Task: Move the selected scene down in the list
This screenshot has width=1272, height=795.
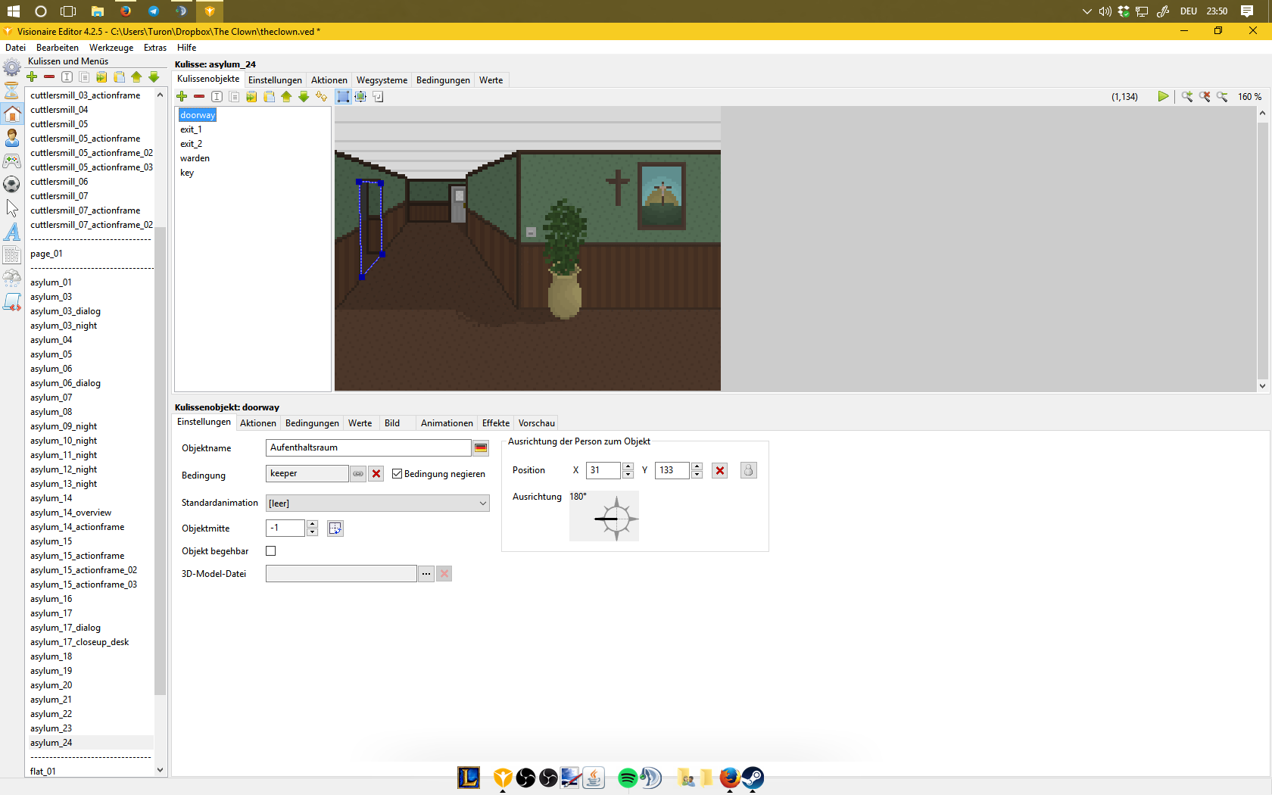Action: [x=154, y=76]
